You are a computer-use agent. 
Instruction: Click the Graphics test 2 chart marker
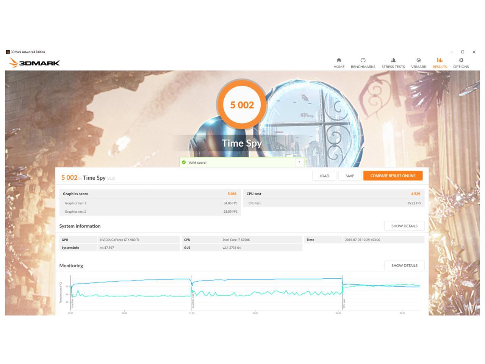193,300
